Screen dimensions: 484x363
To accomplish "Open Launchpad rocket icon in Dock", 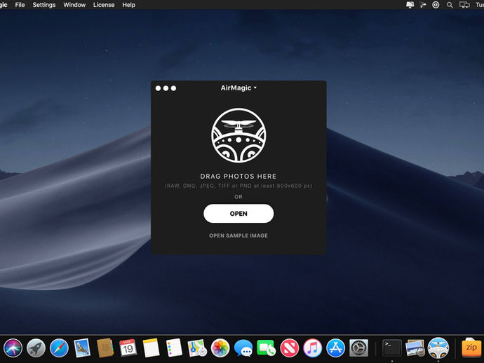I will click(x=36, y=348).
